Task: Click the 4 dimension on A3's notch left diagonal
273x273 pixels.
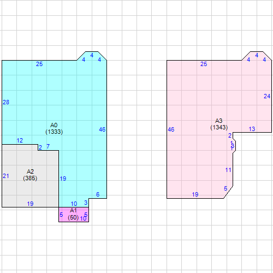Action: coord(248,60)
